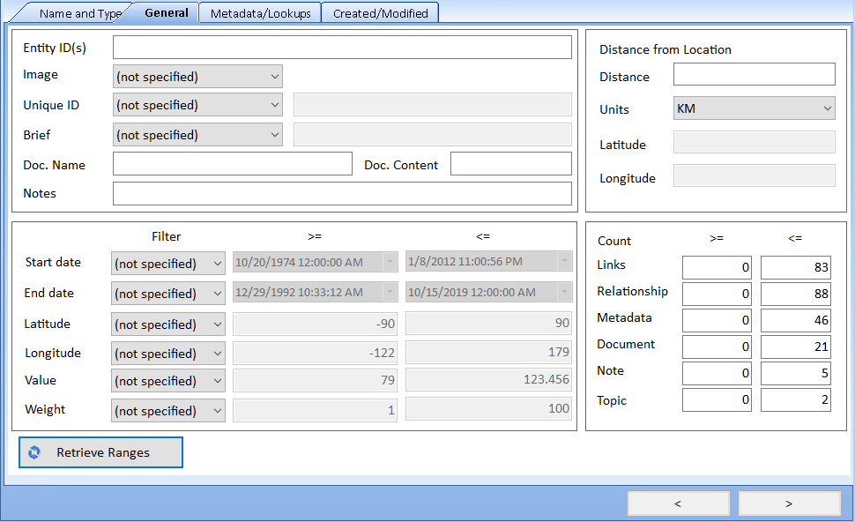Click the Metadata maximum field showing 46

tap(796, 320)
